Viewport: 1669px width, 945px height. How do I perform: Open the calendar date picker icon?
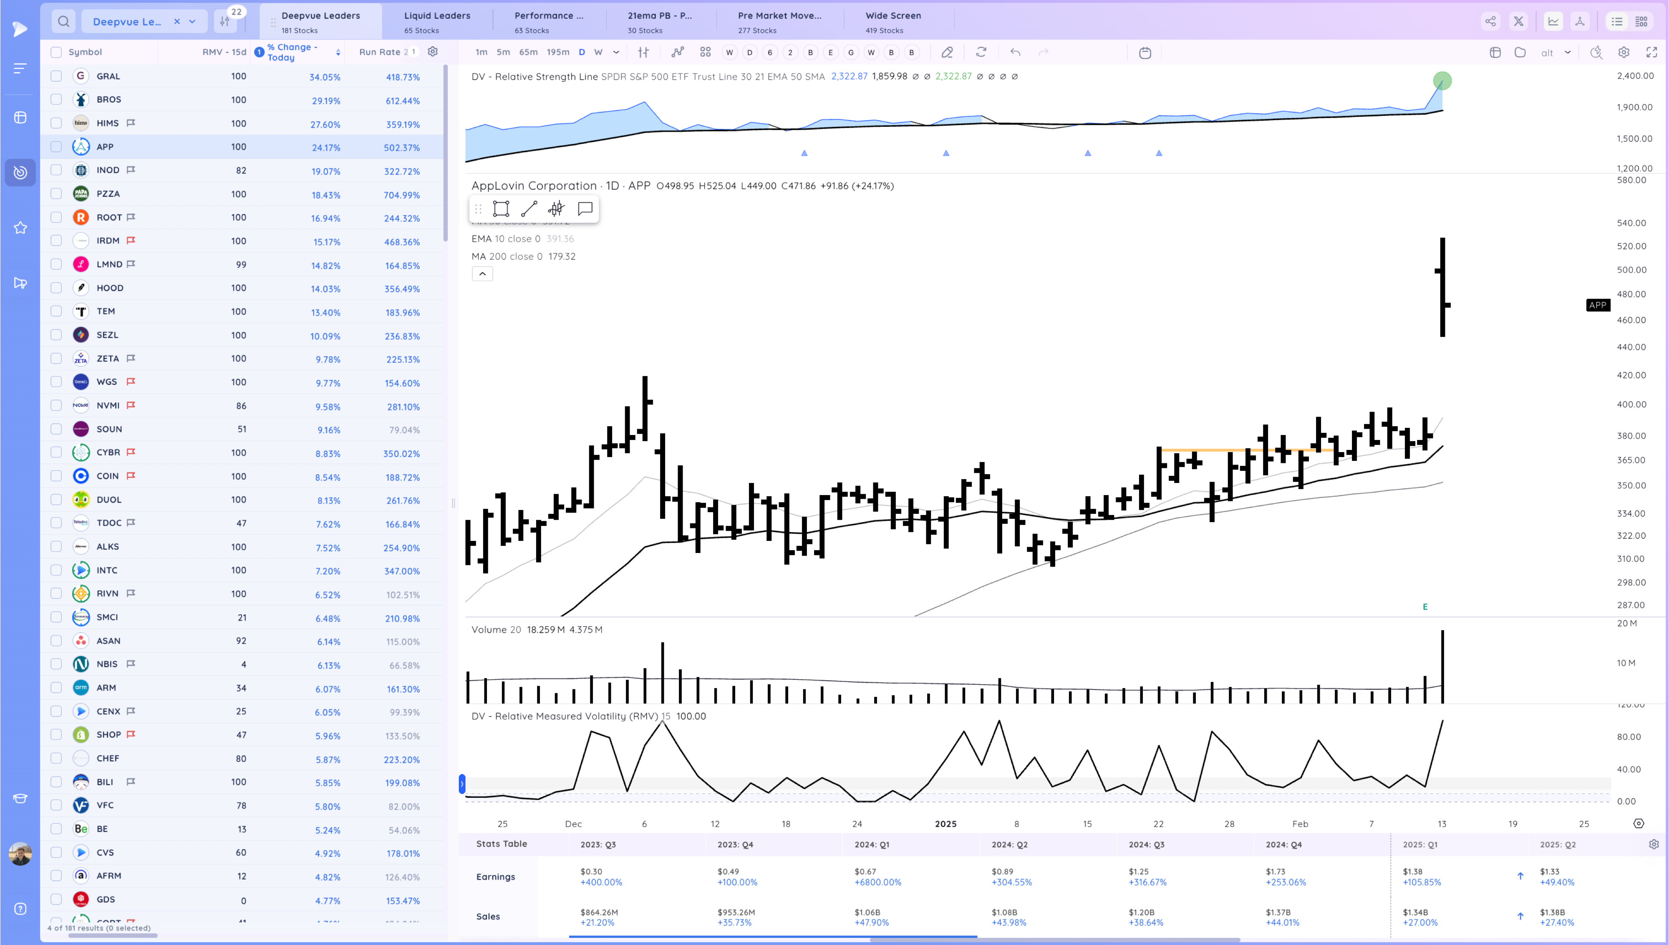coord(1145,53)
